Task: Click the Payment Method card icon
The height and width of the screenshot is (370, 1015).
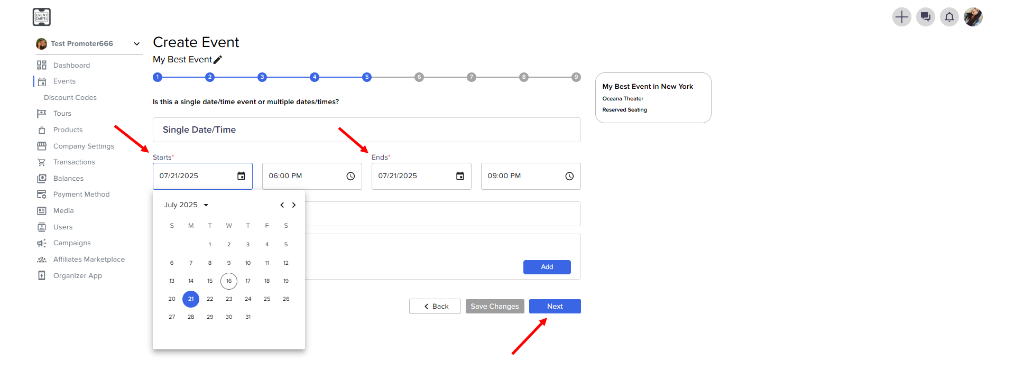Action: point(42,195)
